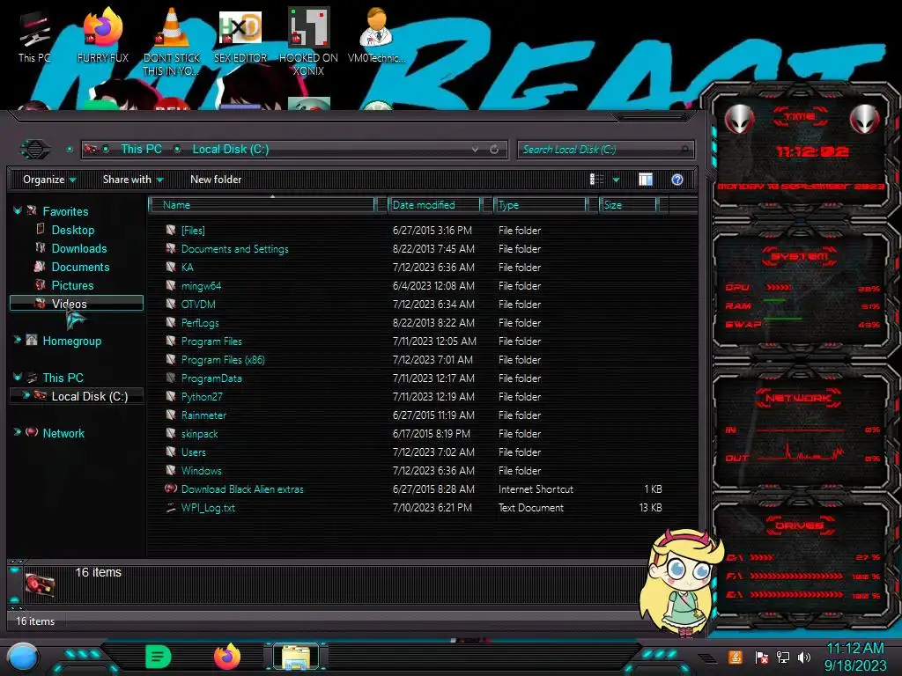Select the skinpack folder
This screenshot has height=676, width=902.
pos(199,434)
